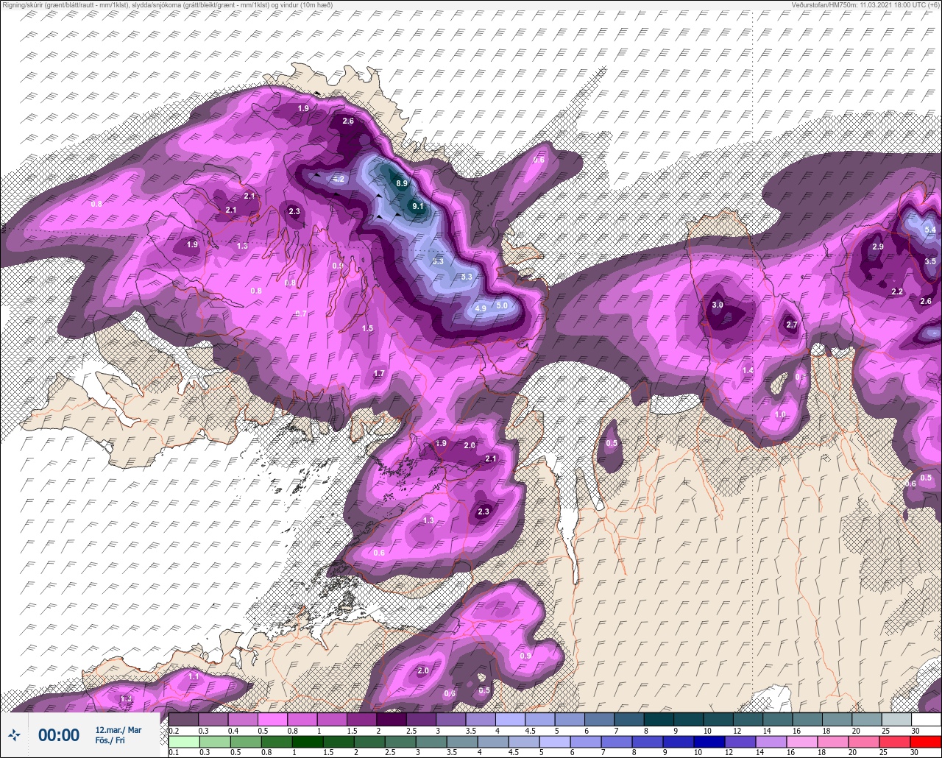Click the precipitation description title at top left

pos(167,5)
